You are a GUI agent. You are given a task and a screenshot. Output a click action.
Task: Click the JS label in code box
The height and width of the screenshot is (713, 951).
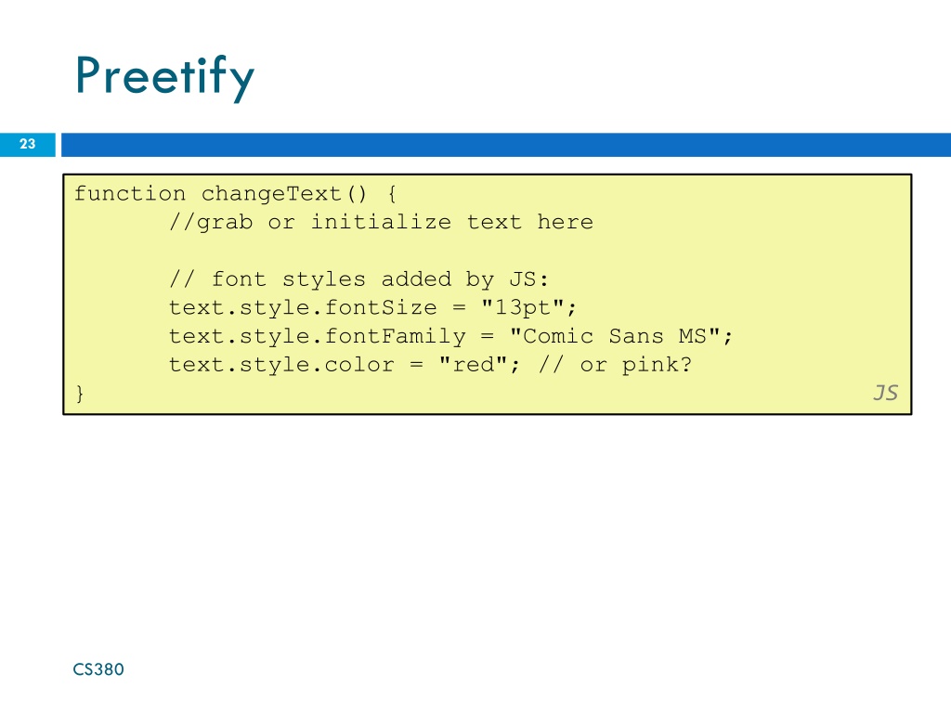pyautogui.click(x=885, y=393)
